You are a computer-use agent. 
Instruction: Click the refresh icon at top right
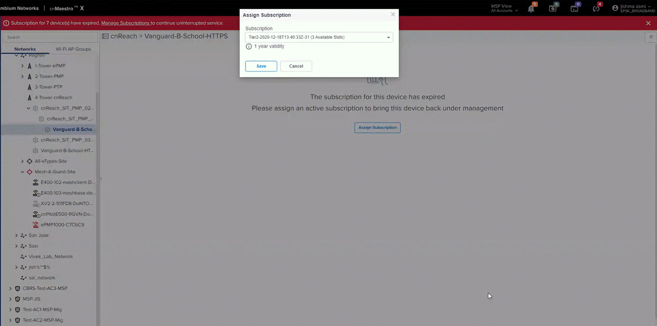click(651, 37)
